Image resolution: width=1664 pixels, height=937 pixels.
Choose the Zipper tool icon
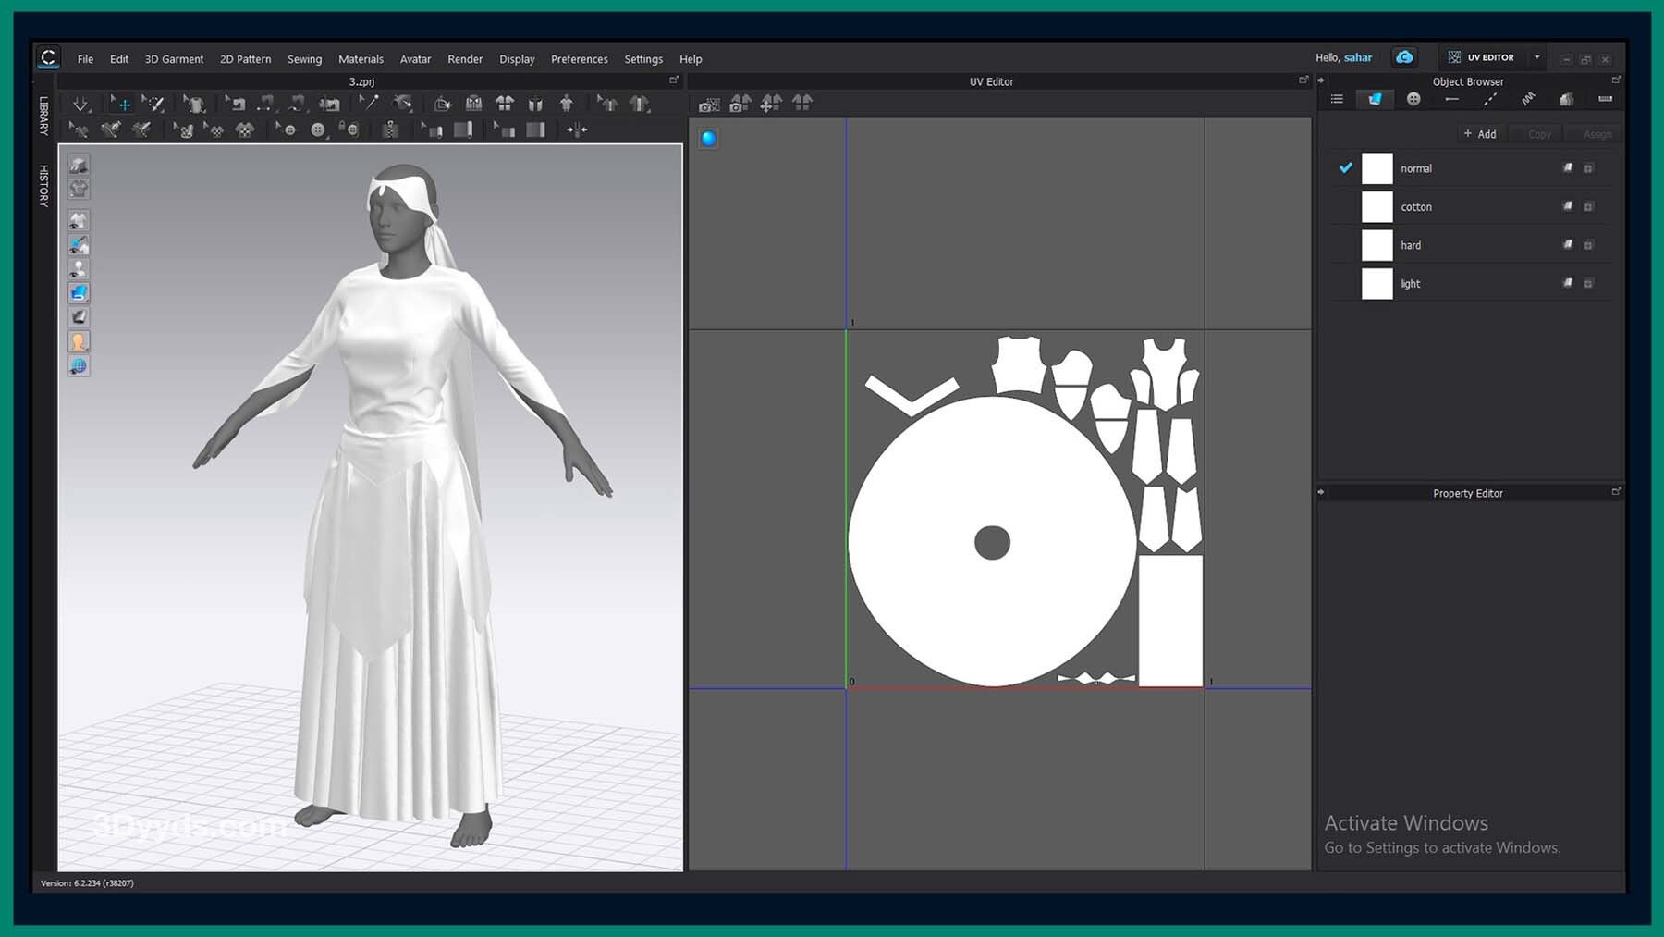pos(391,129)
